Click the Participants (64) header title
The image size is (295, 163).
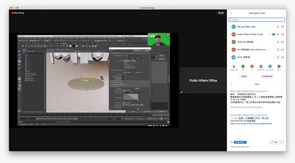click(x=257, y=13)
